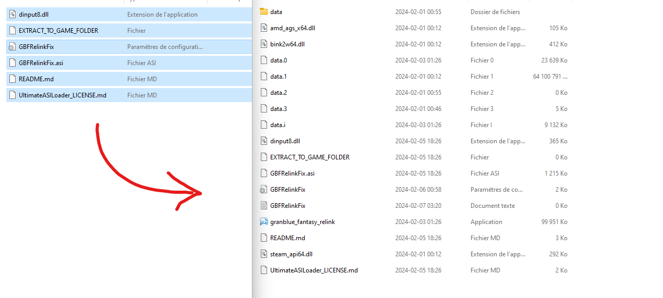
Task: Click icon of highlighted UltimateASILoader_LICENSE.md row
Action: pos(13,95)
